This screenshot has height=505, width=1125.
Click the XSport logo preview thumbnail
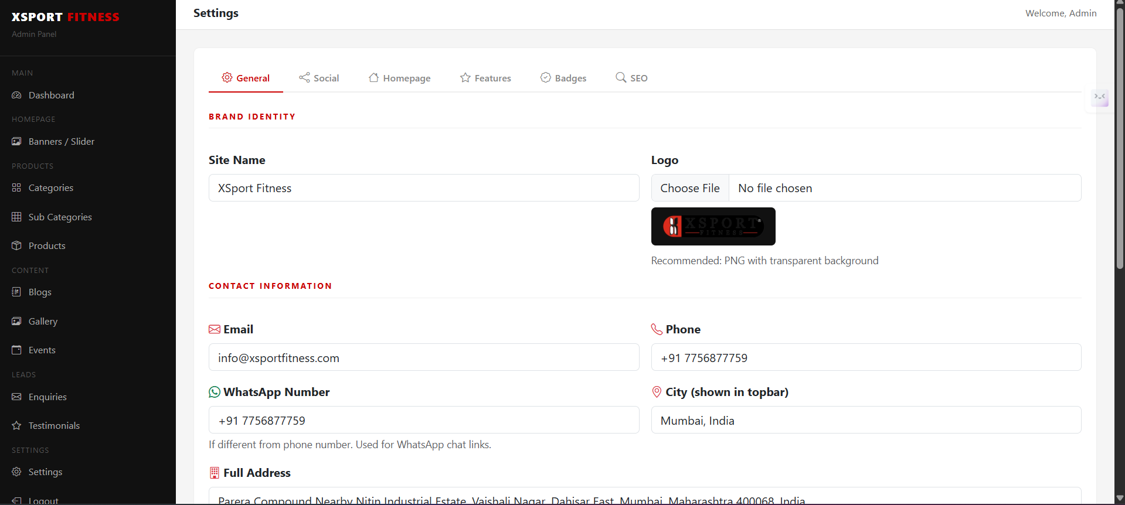coord(713,226)
